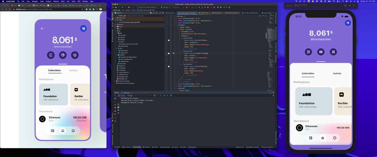377x157 pixels.
Task: Collapse the lib folder in Project tree
Action: pyautogui.click(x=116, y=31)
